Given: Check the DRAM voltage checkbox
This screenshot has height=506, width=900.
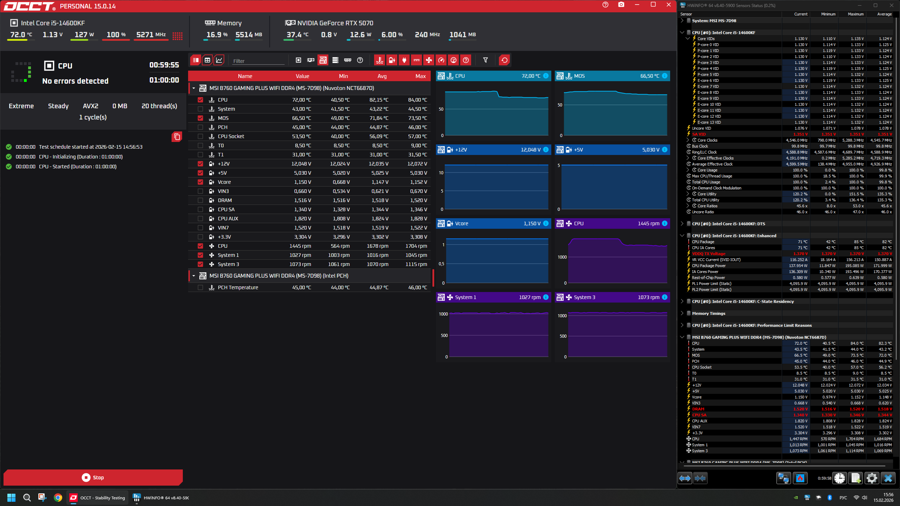Looking at the screenshot, I should 200,200.
